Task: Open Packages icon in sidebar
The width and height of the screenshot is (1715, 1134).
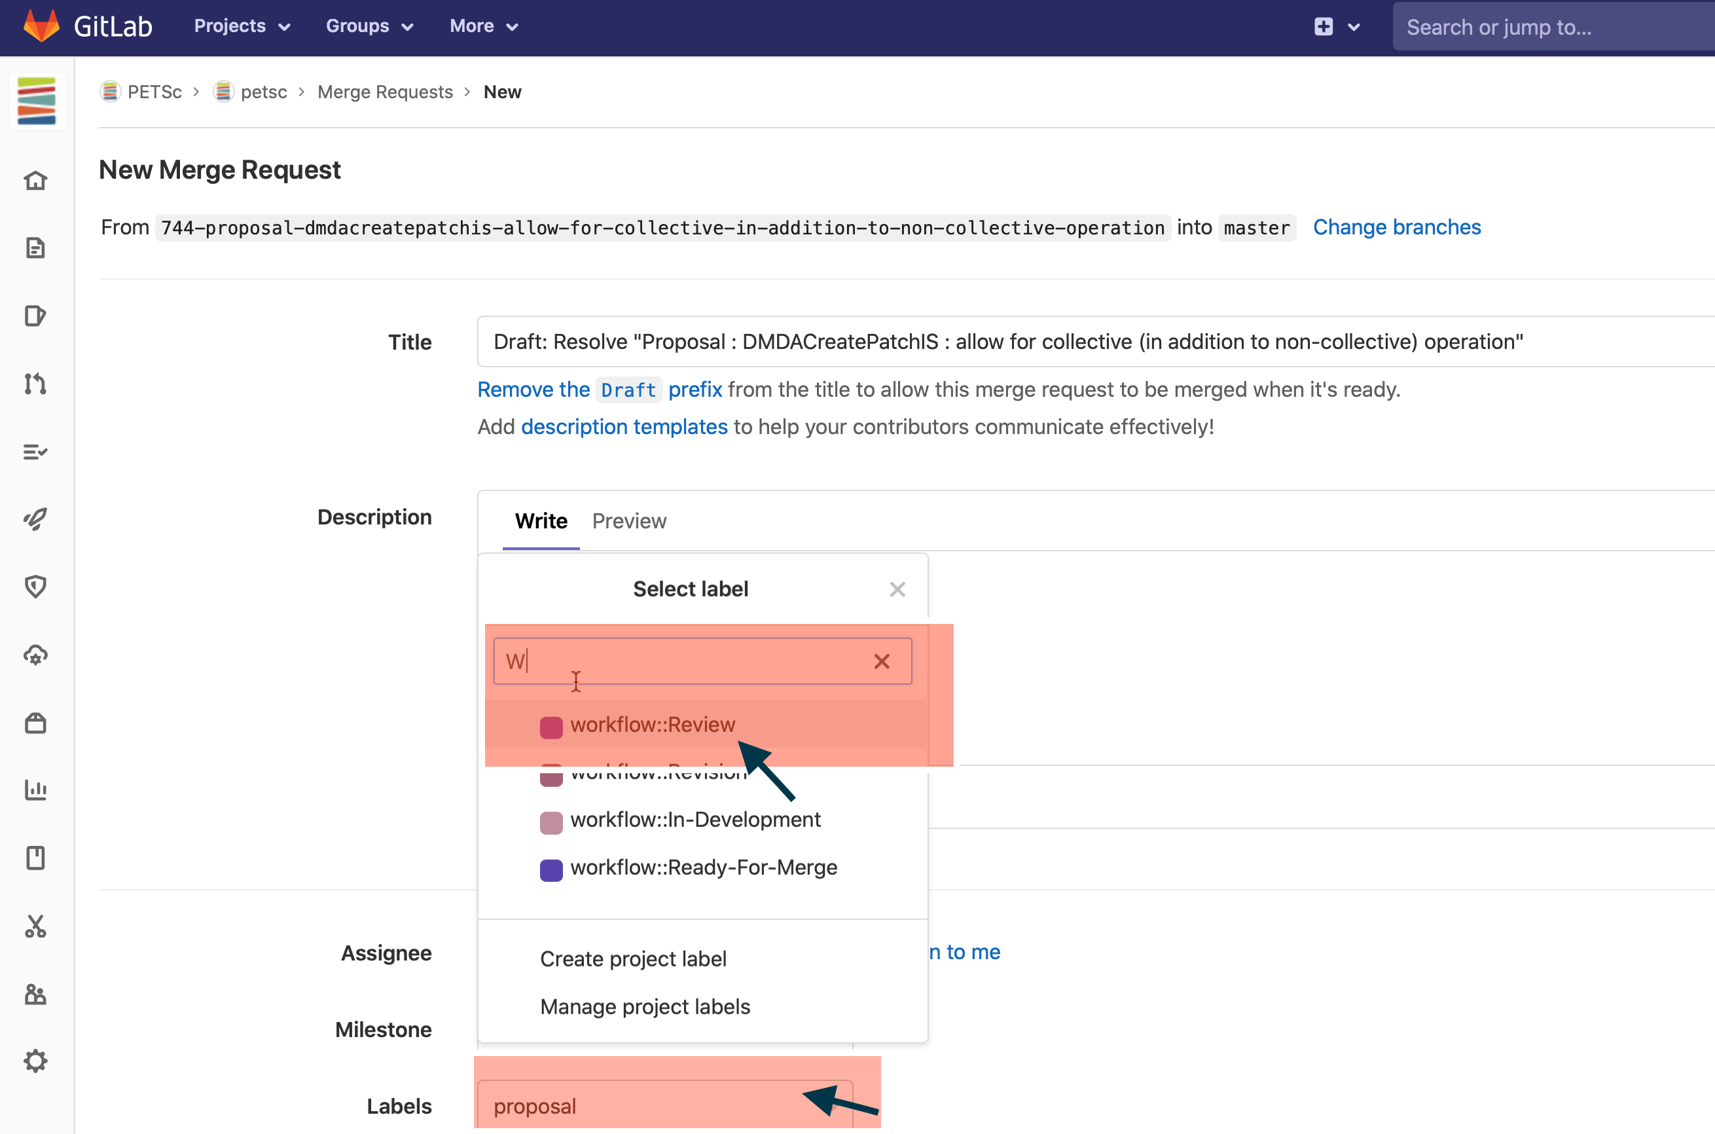Action: [35, 722]
